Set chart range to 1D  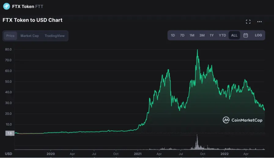pyautogui.click(x=173, y=35)
